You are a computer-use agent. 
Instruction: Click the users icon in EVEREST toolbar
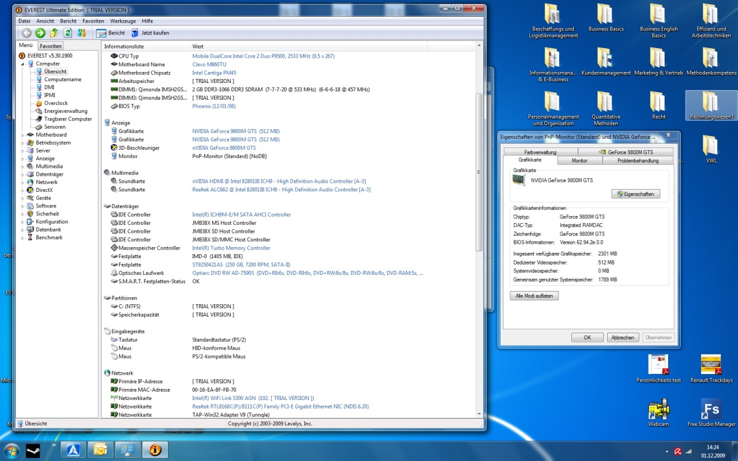[x=81, y=33]
